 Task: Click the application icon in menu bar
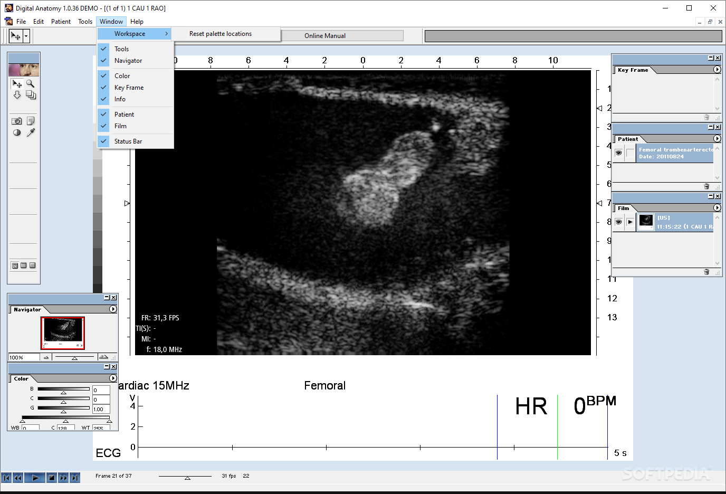(8, 21)
